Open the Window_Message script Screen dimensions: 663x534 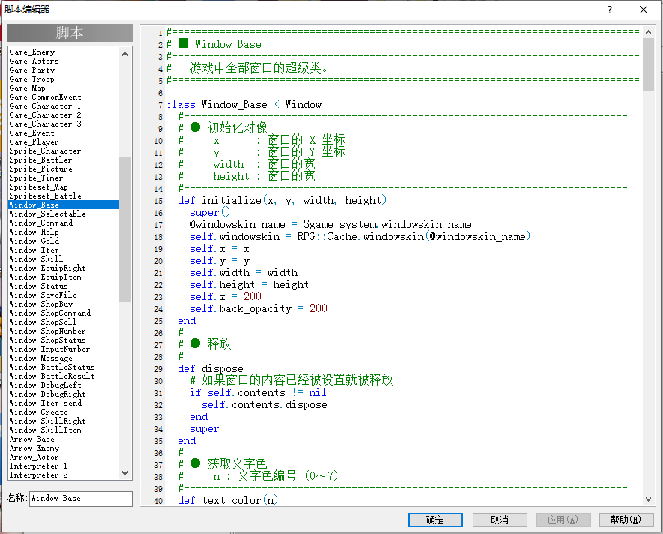(x=44, y=358)
